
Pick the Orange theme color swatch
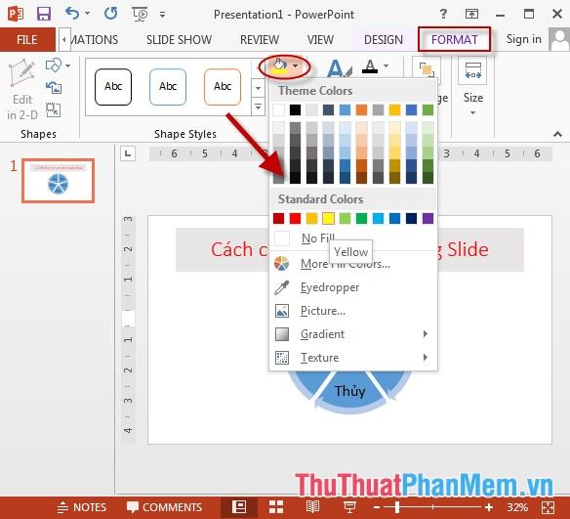361,109
